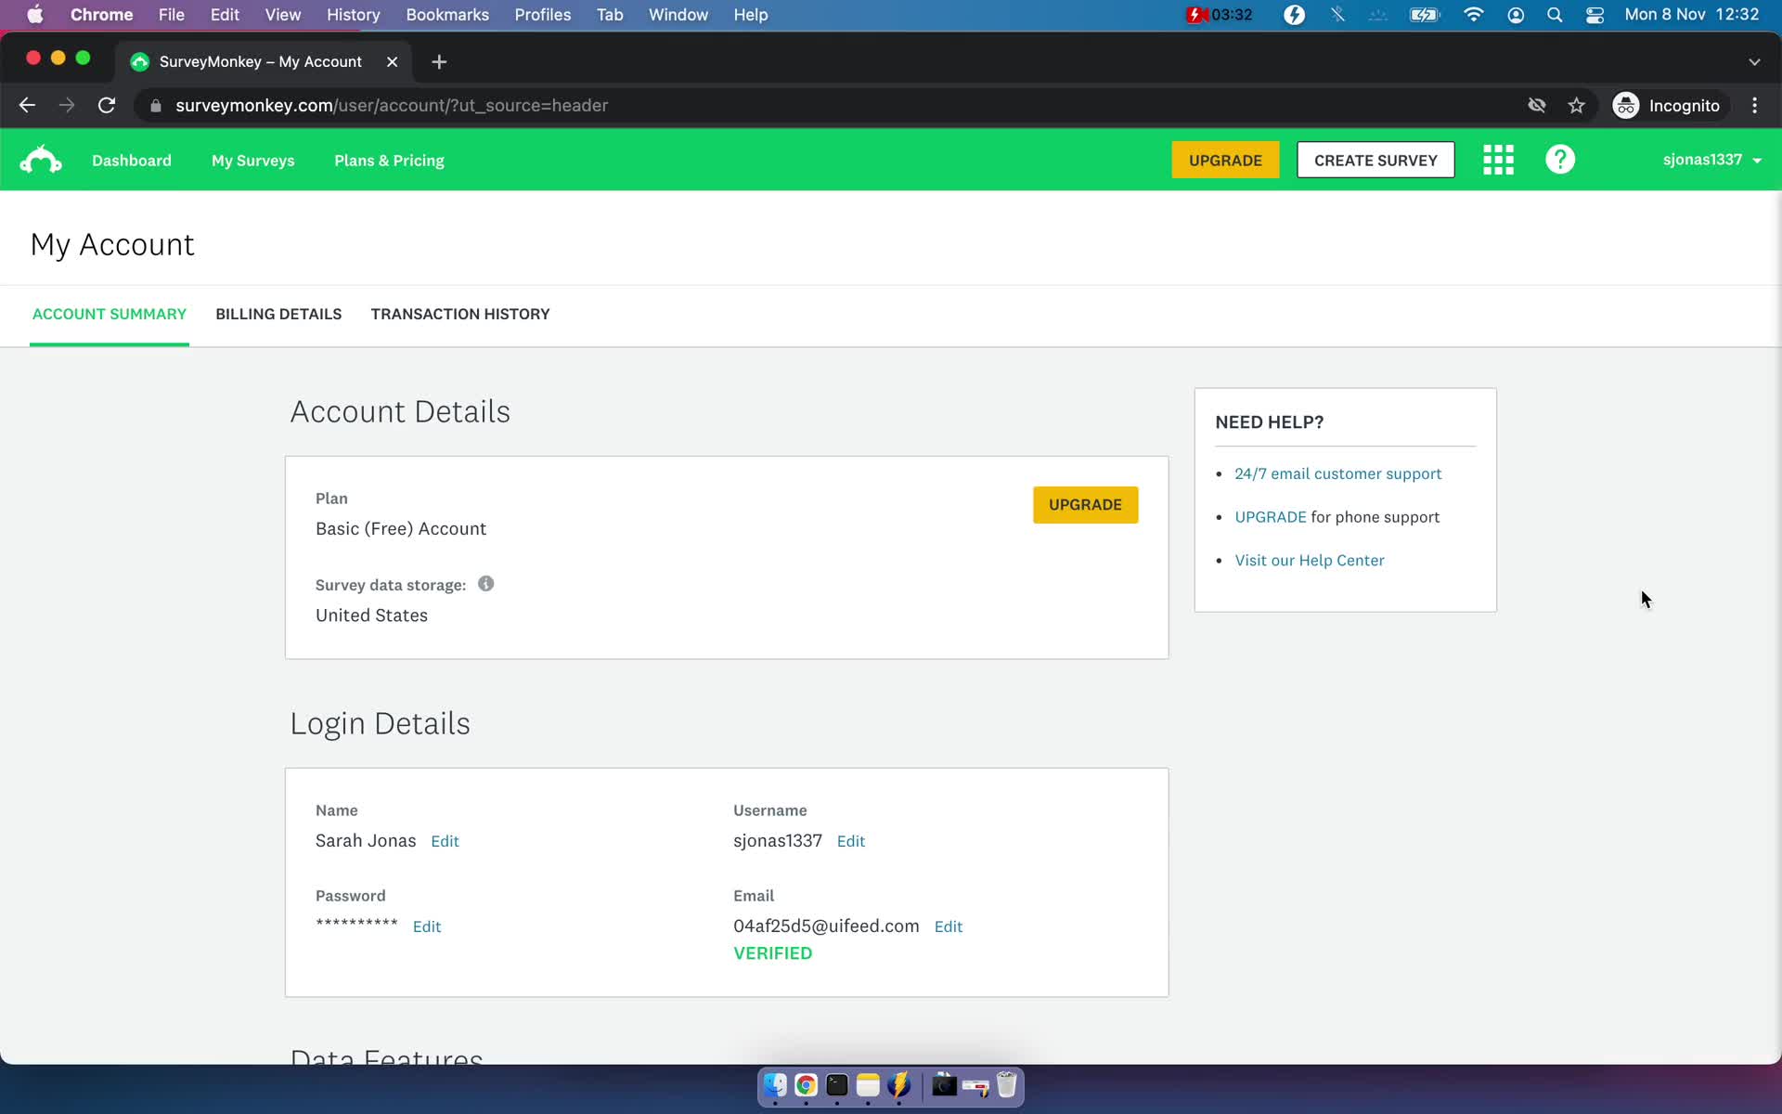Click the Create Survey button

1375,160
